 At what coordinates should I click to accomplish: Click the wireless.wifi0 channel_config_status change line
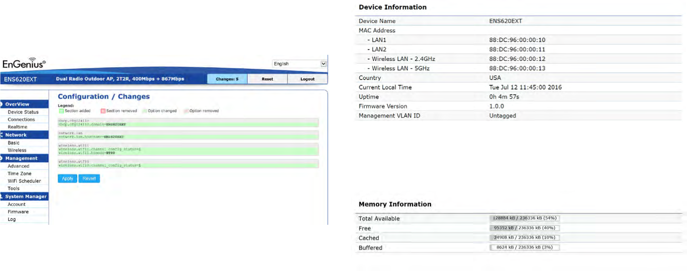click(x=188, y=165)
